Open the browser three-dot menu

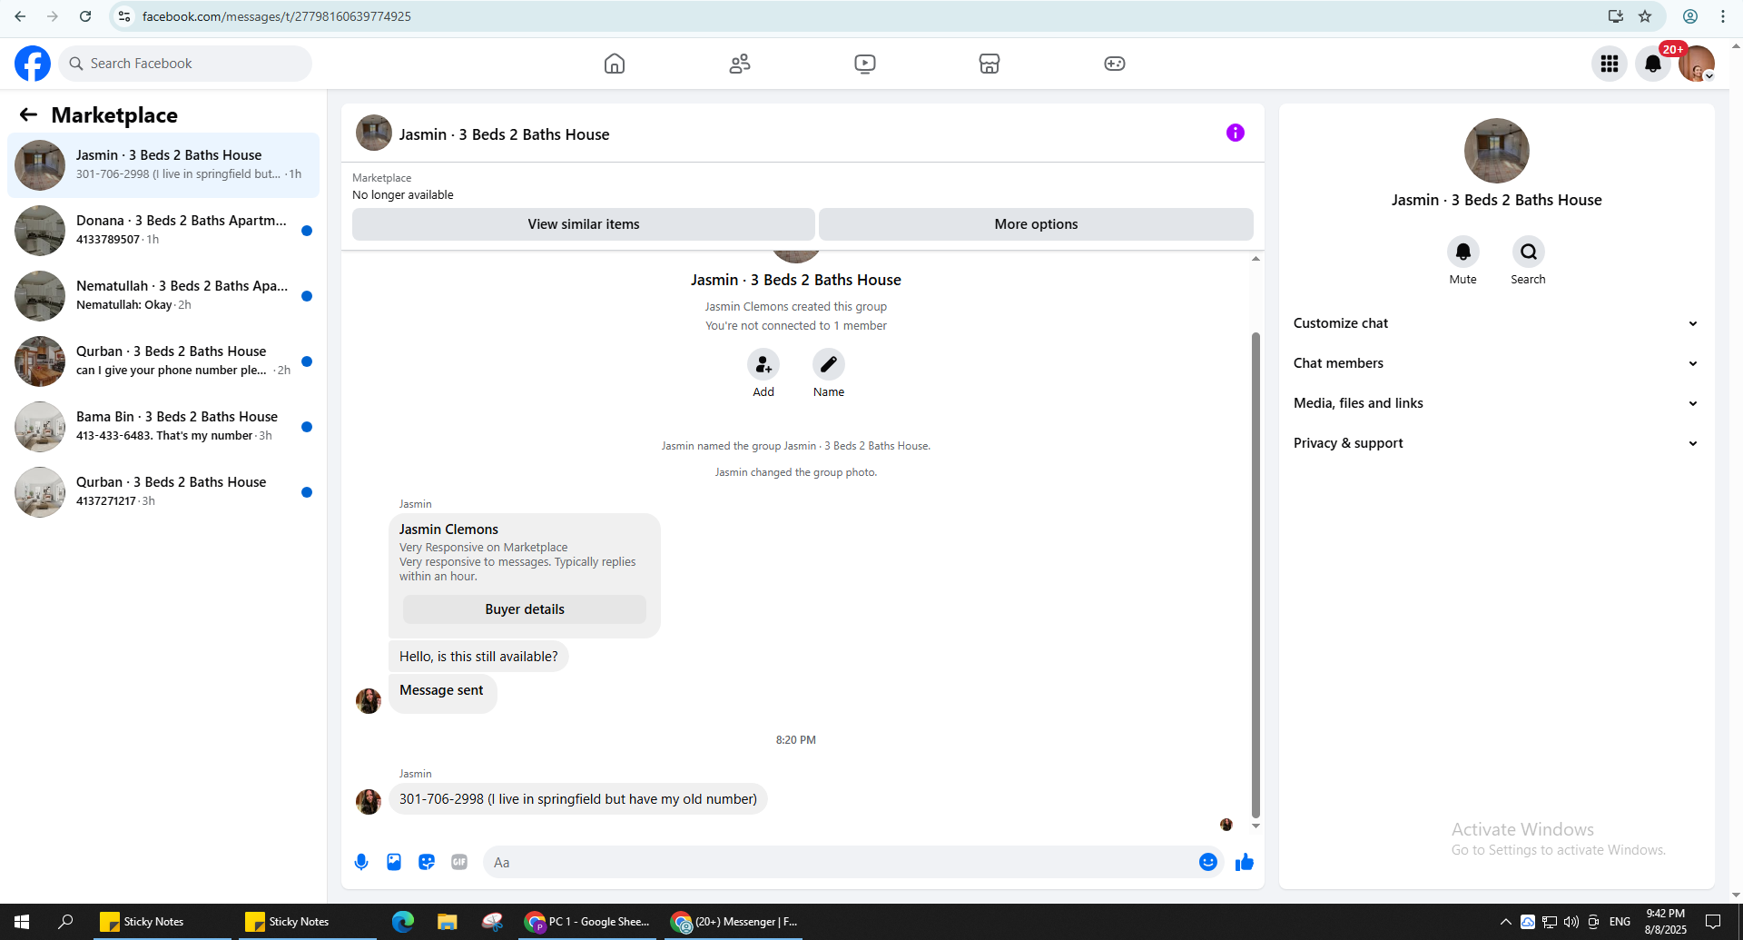coord(1722,16)
